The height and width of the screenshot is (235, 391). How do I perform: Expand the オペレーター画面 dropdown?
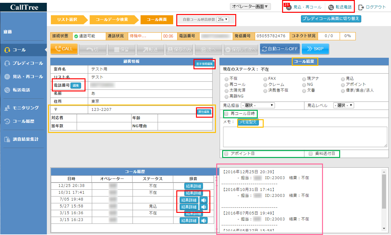[250, 7]
